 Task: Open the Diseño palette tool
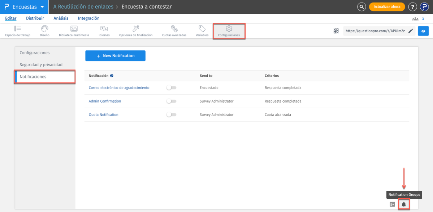pyautogui.click(x=44, y=31)
